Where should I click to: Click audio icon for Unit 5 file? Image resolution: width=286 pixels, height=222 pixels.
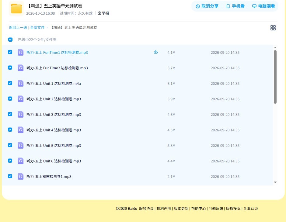point(21,145)
